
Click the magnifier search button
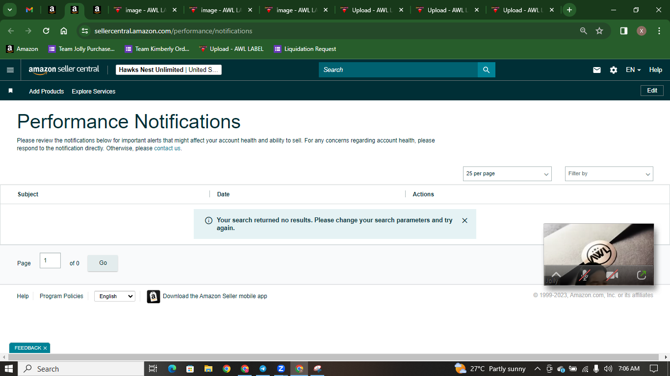click(487, 70)
